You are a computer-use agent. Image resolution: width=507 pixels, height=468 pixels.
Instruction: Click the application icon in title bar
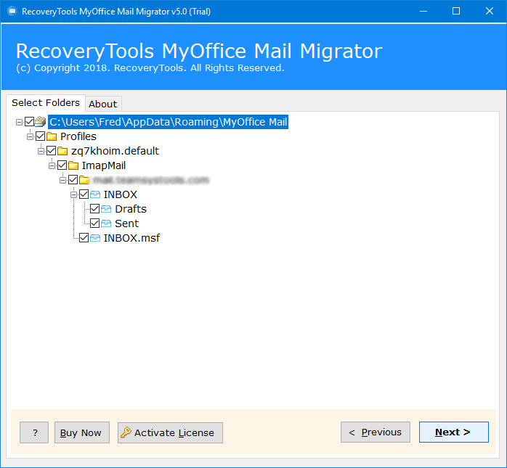click(x=12, y=12)
